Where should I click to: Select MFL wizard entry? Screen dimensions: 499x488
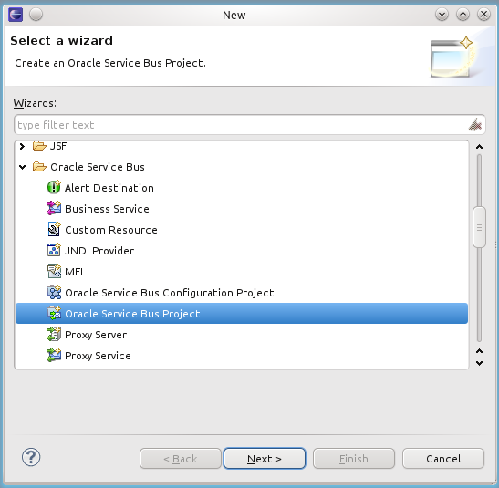tap(76, 272)
